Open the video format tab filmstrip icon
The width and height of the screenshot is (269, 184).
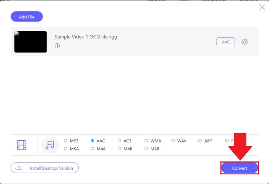coord(21,145)
